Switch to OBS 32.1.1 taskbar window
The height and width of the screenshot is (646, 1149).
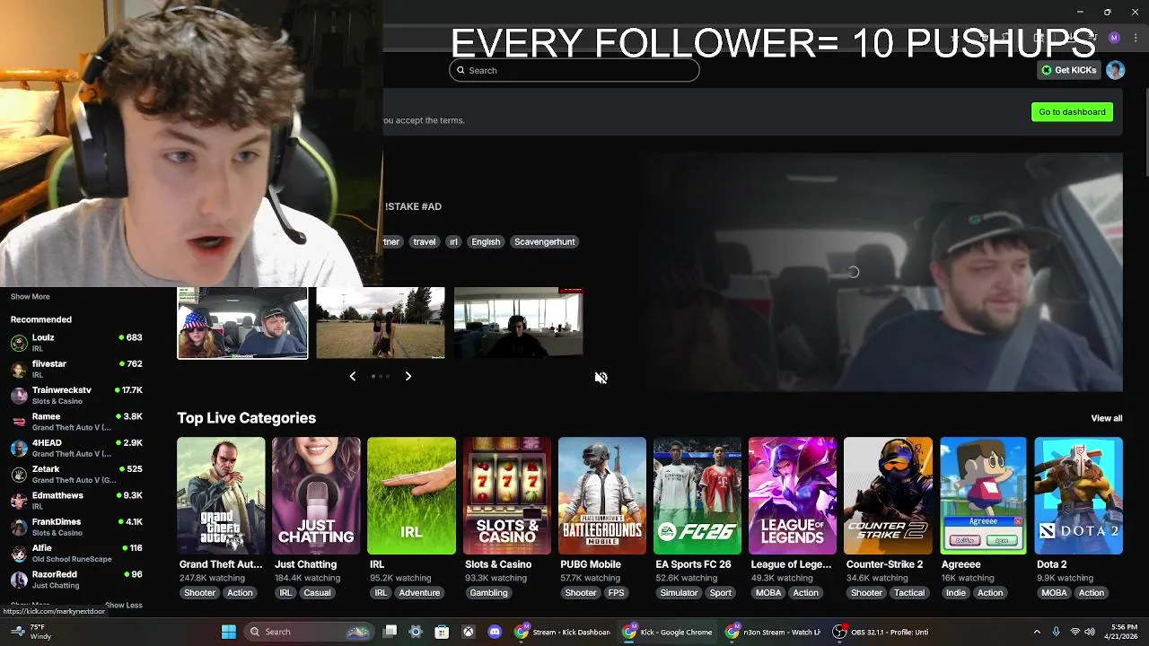click(881, 632)
